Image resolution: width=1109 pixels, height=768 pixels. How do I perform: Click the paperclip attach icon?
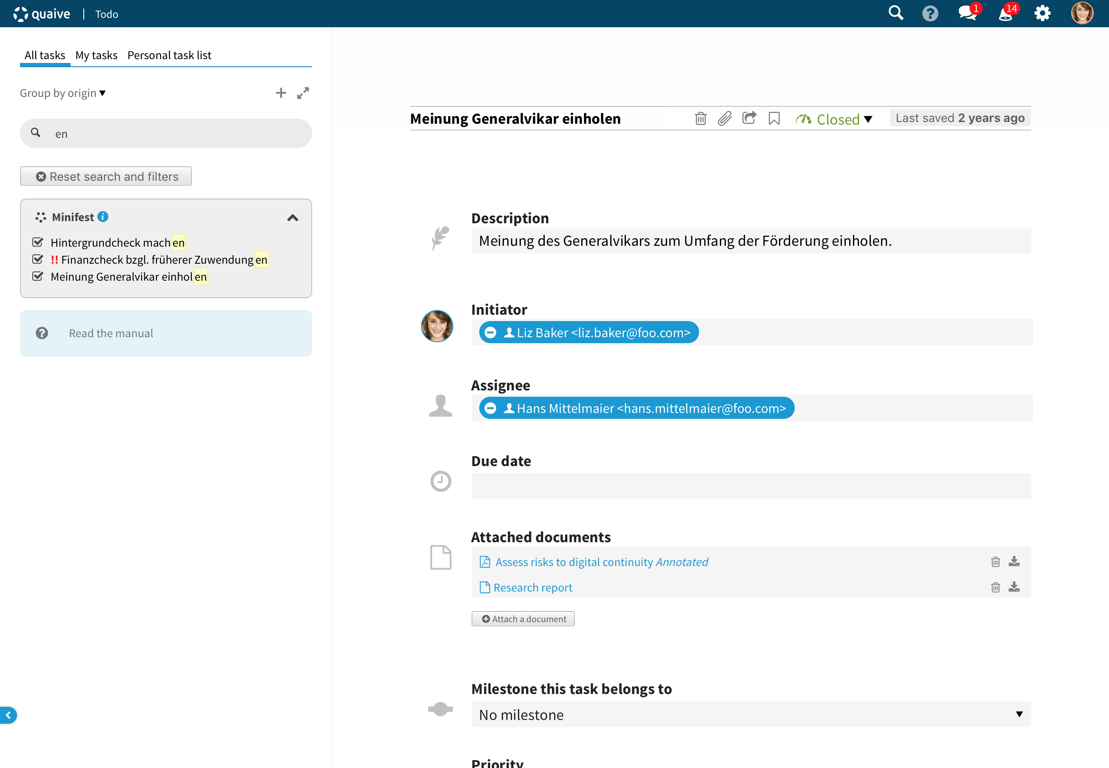tap(725, 118)
